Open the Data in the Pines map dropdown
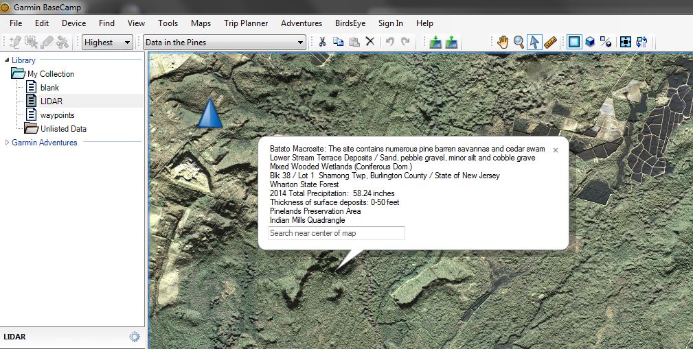The image size is (693, 349). [225, 43]
